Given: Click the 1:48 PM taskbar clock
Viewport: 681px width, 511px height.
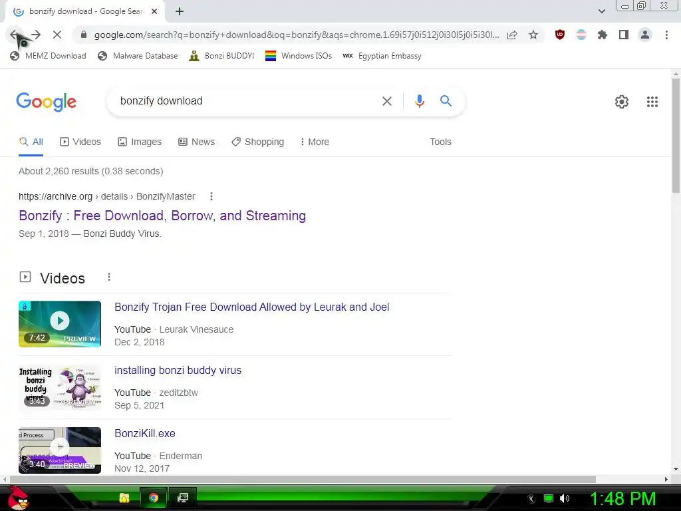Looking at the screenshot, I should click(622, 499).
